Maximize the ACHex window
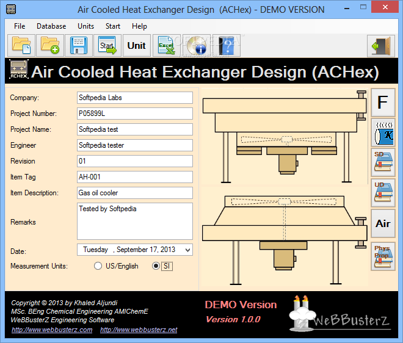 point(363,7)
